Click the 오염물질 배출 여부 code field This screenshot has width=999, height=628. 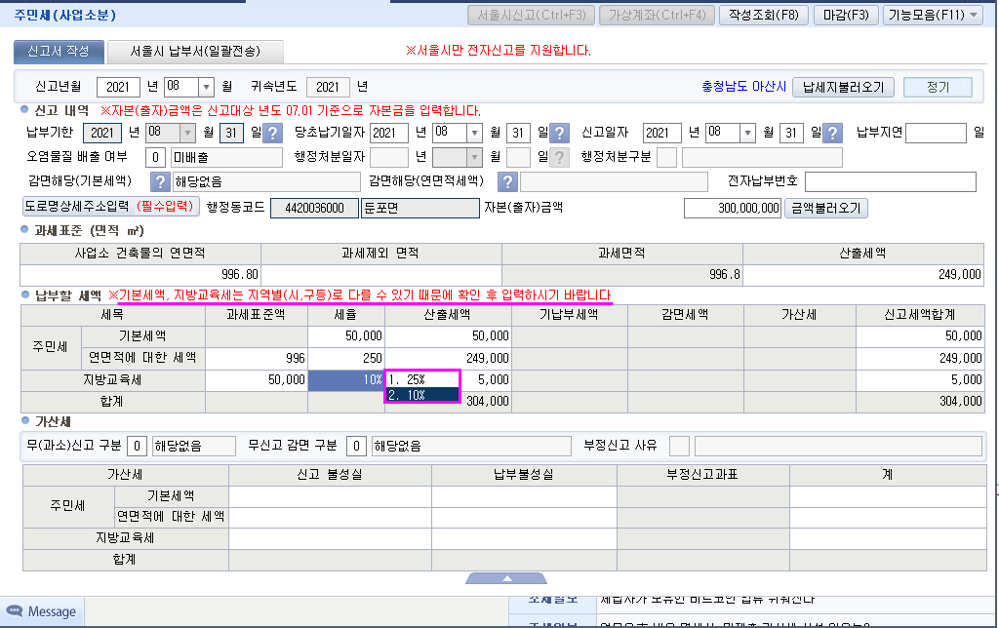[155, 157]
